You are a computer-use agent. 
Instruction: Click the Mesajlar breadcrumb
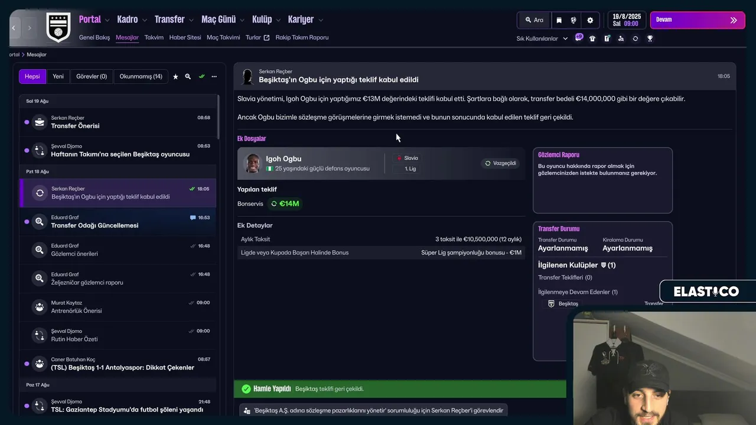point(37,54)
